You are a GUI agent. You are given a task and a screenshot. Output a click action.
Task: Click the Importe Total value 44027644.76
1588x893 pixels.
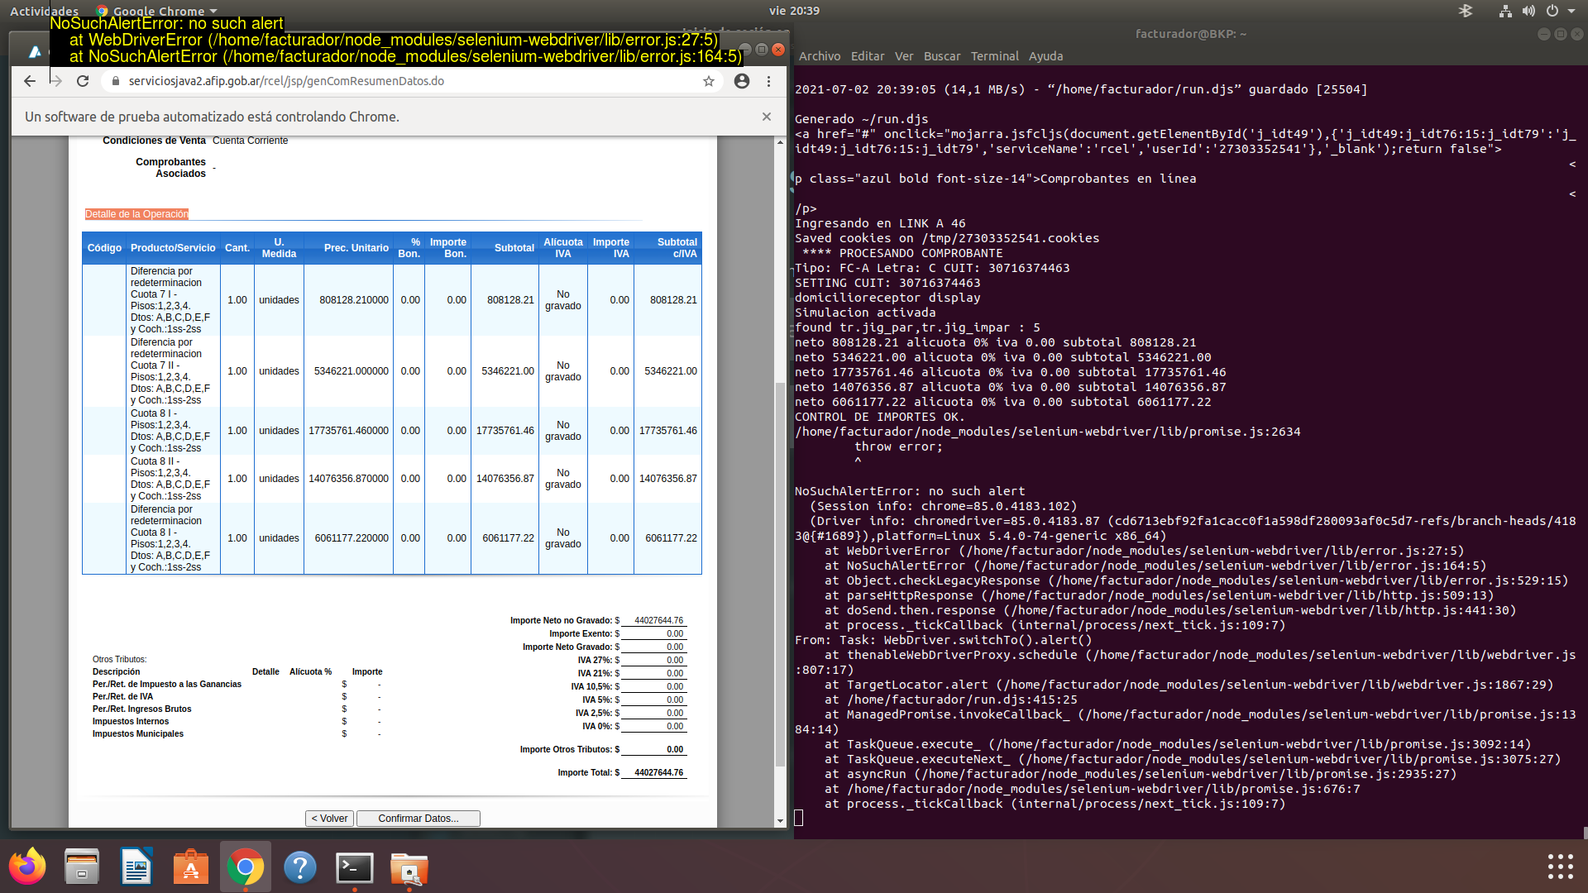658,772
